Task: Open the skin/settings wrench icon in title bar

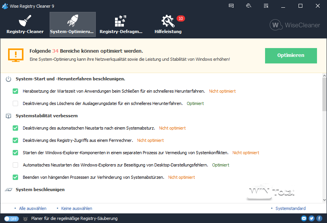Action: tap(249, 6)
